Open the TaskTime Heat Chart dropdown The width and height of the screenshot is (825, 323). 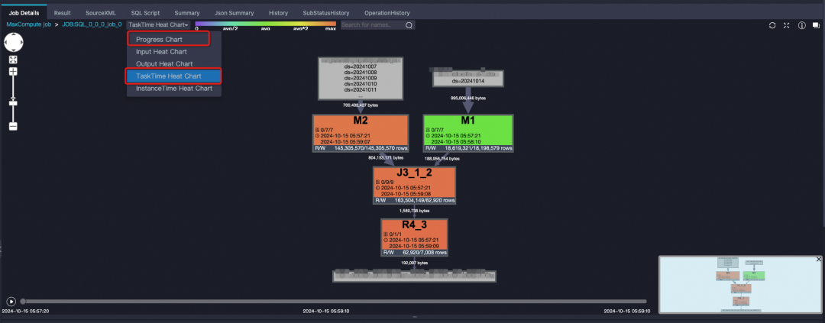coord(158,24)
